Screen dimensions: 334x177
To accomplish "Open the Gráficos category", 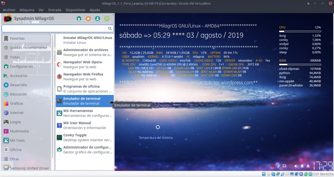I will pyautogui.click(x=26, y=103).
